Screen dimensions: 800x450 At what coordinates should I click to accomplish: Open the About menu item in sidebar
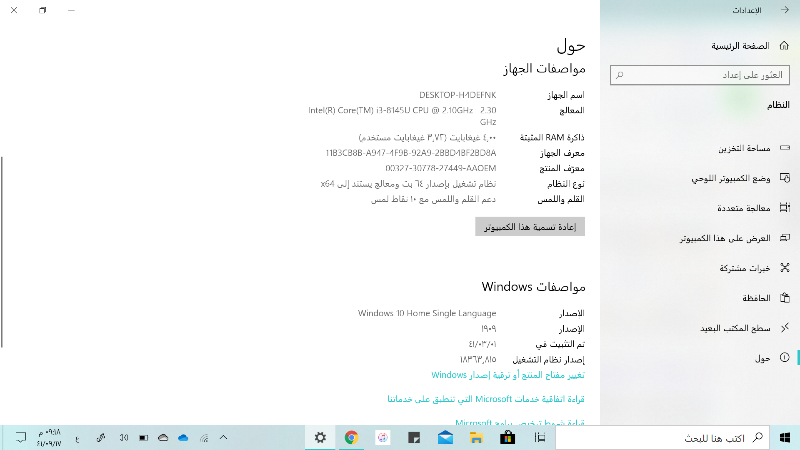[762, 358]
